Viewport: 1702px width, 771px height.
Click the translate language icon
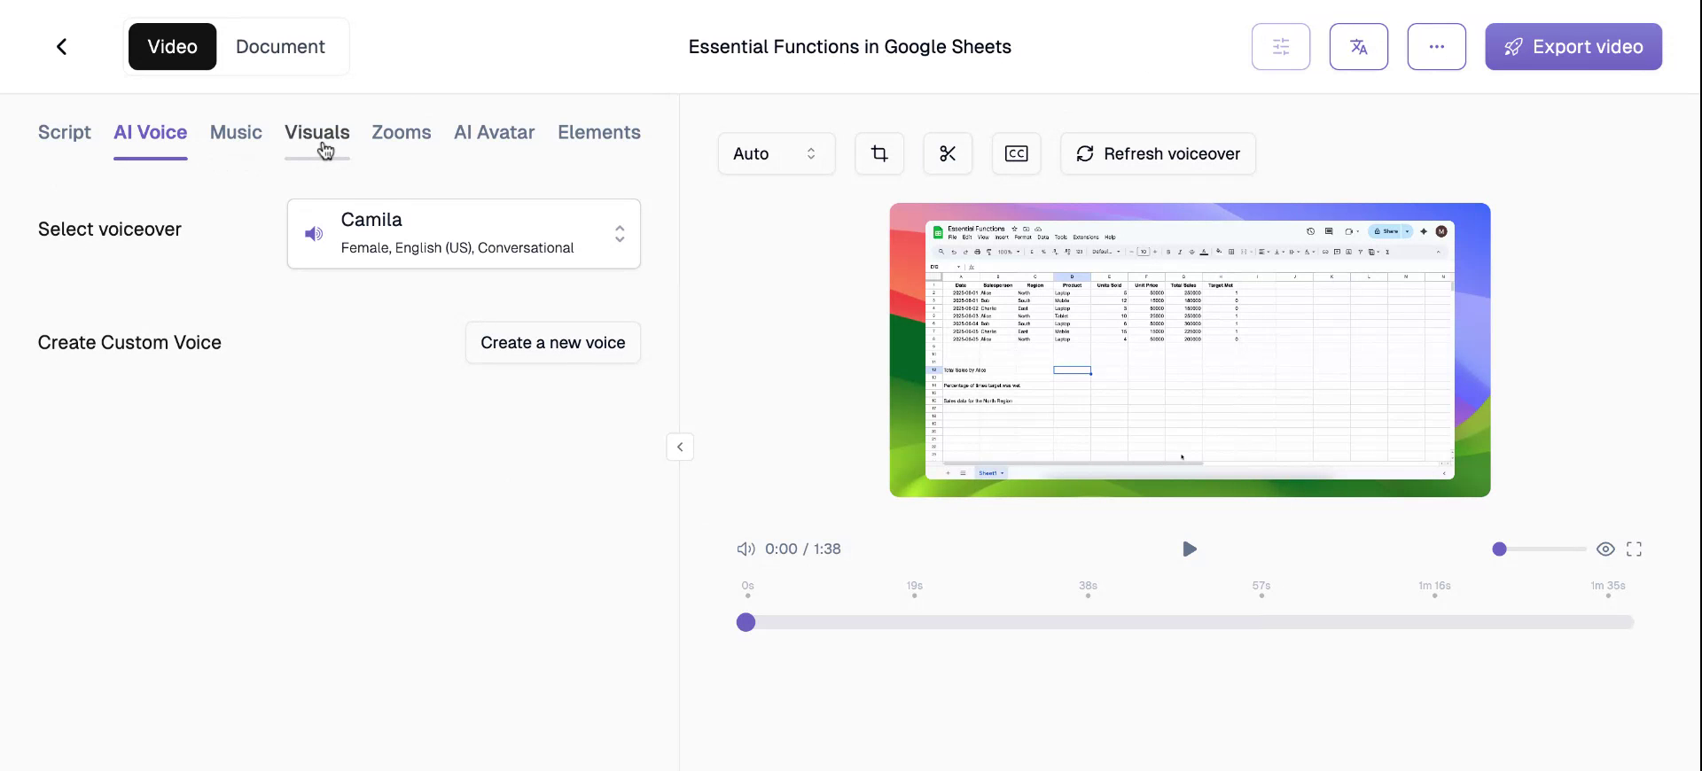tap(1358, 47)
